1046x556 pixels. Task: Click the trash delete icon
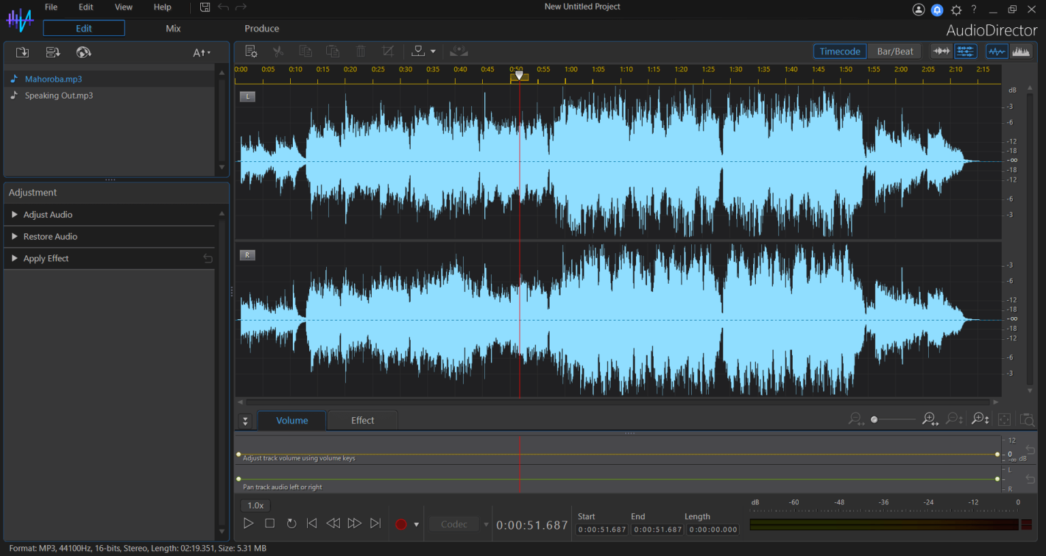tap(360, 51)
